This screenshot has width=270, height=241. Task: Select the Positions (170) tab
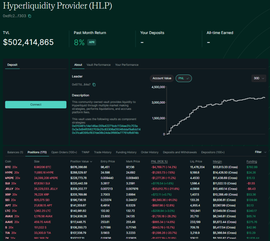pos(37,152)
